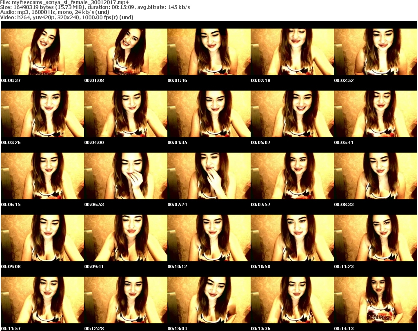Click the timestamp text 00:06:53
The height and width of the screenshot is (331, 418).
[x=94, y=204]
